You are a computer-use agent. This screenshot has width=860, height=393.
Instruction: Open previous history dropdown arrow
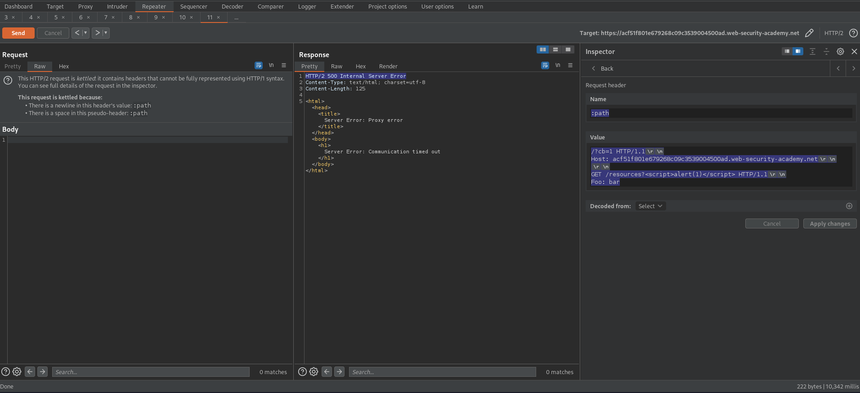(85, 33)
